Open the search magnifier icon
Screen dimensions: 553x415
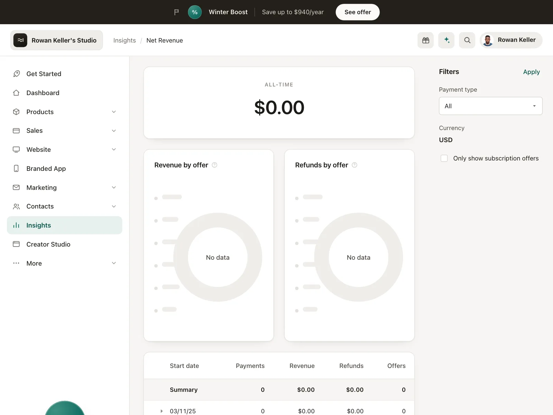467,40
